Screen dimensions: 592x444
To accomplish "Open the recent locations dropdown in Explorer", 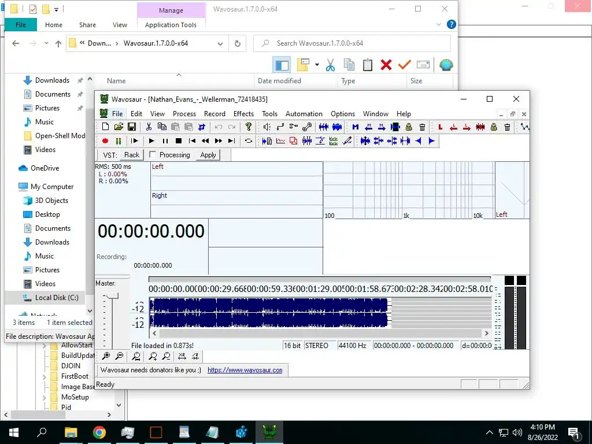I will coord(46,43).
